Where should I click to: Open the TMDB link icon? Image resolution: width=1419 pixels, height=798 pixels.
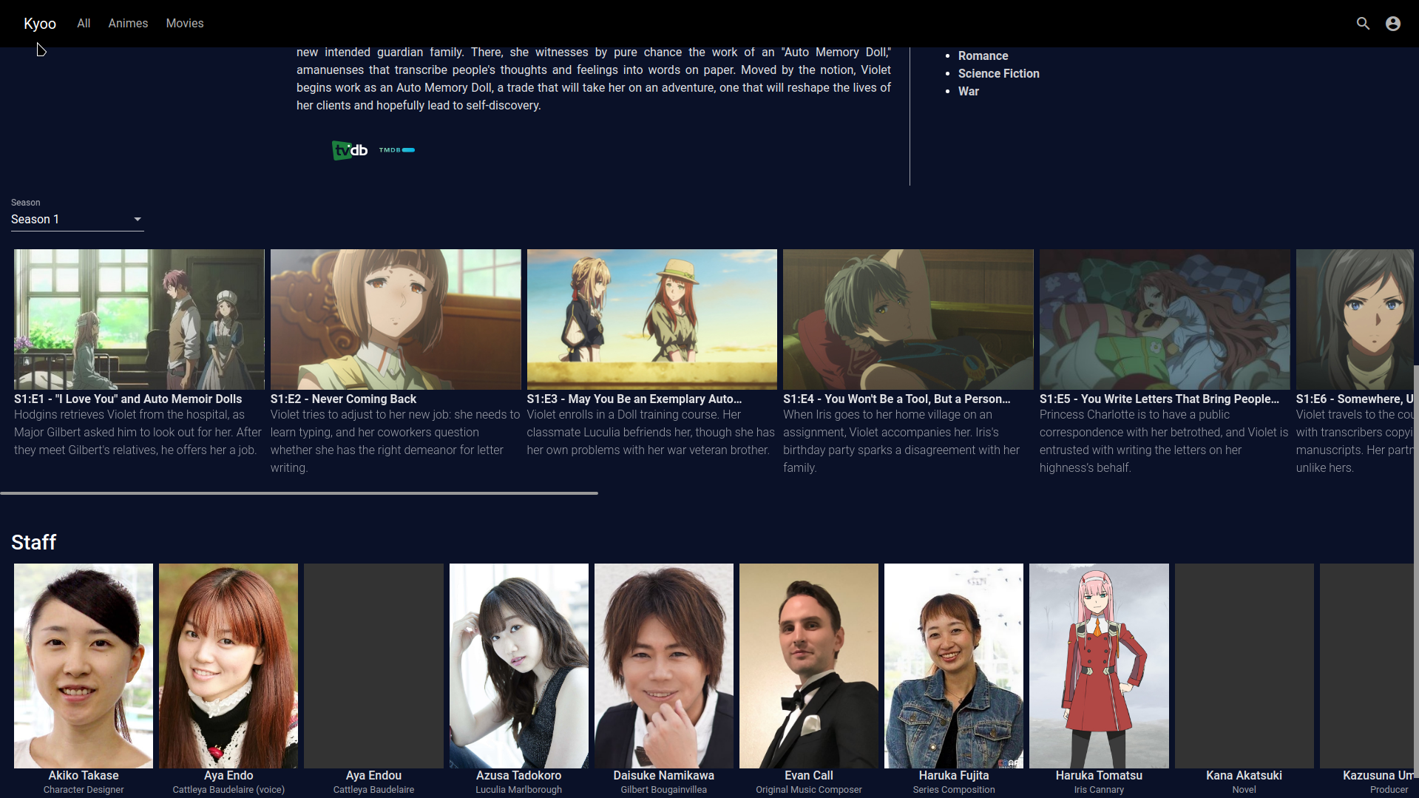396,149
